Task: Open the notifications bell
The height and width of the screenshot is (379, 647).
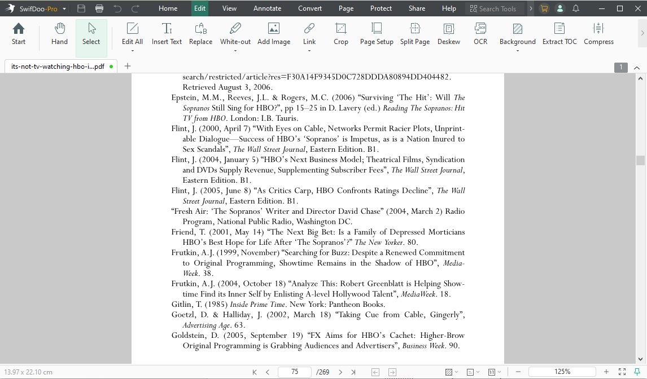Action: coord(576,8)
